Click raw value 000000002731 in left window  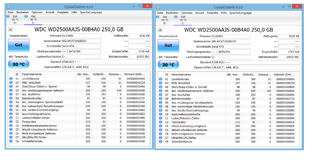point(136,98)
